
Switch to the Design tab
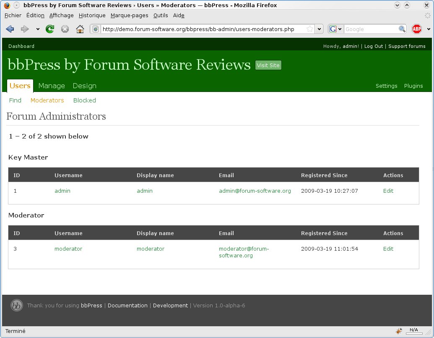click(84, 86)
